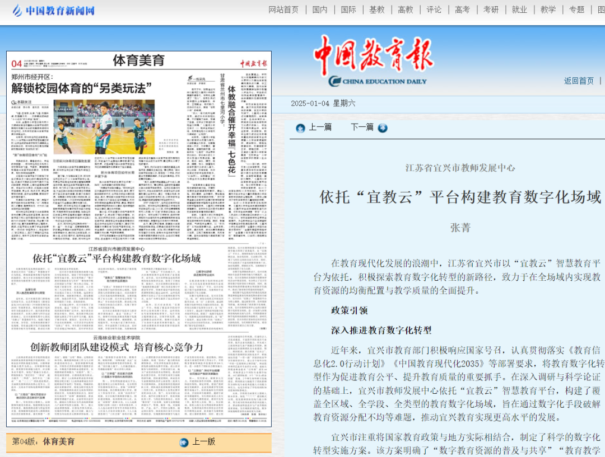
Task: Click the school sports photo on the newspaper page
Action: click(x=104, y=127)
